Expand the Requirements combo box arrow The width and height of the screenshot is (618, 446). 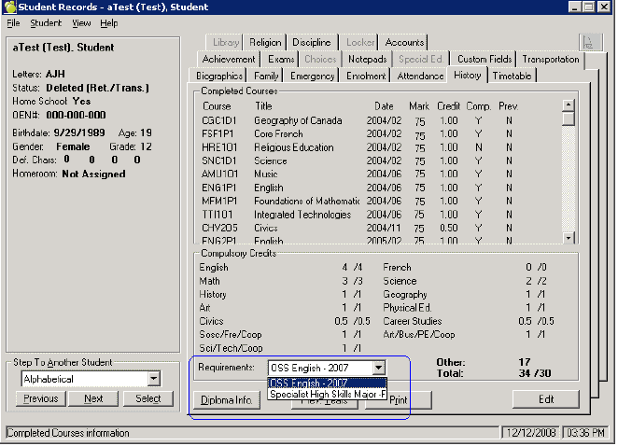pos(378,369)
